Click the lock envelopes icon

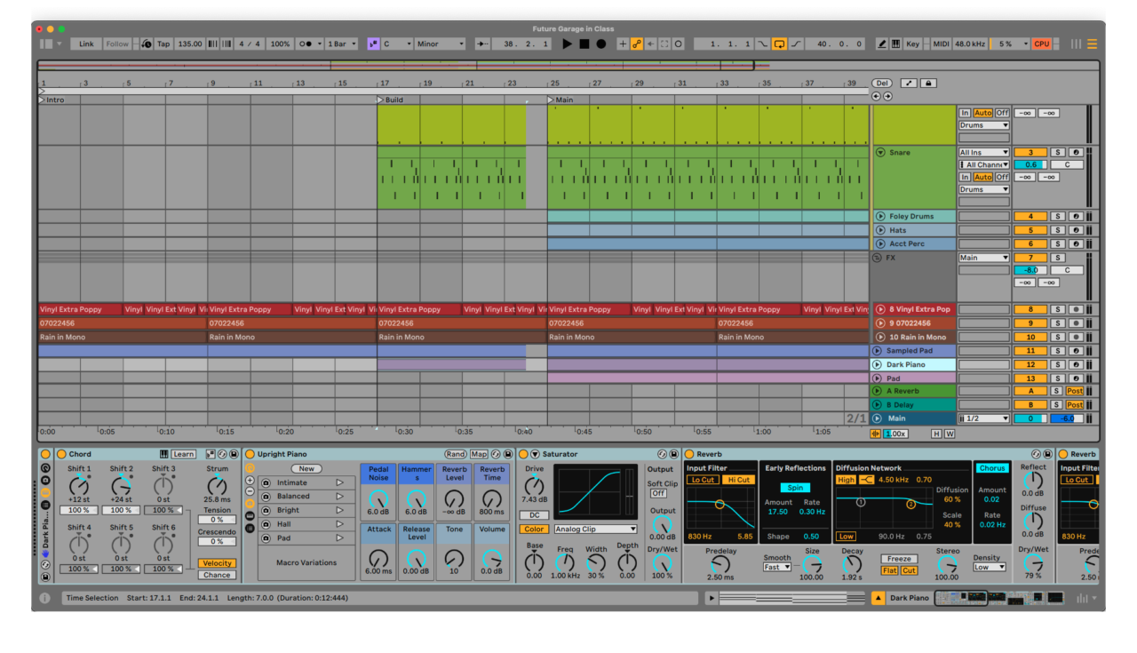928,84
